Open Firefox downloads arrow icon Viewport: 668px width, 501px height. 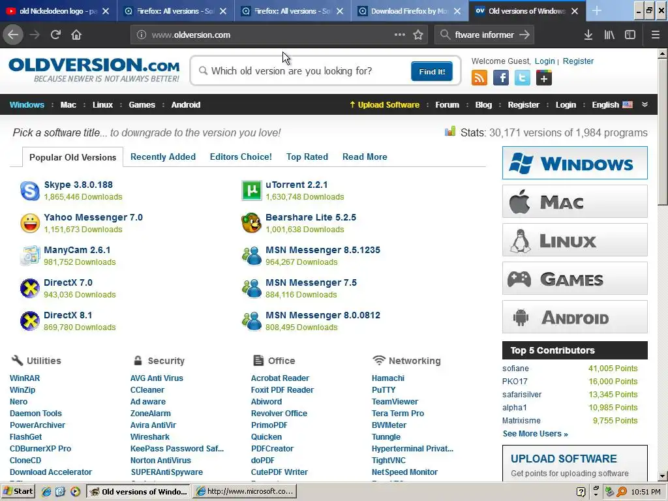click(588, 35)
